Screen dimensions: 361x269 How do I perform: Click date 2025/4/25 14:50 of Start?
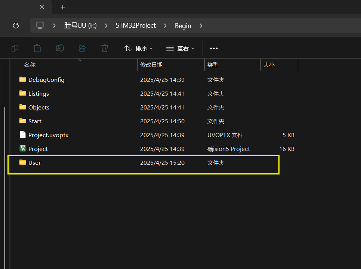(162, 121)
